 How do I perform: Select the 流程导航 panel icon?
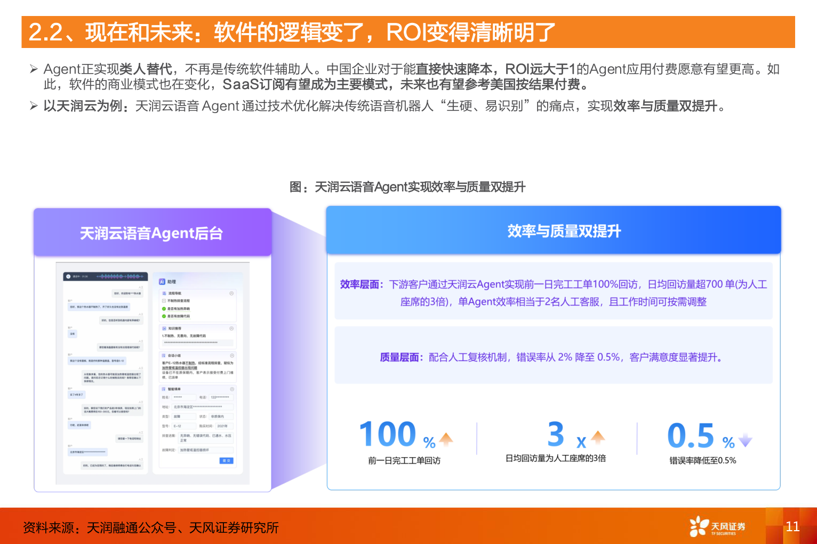coord(164,293)
